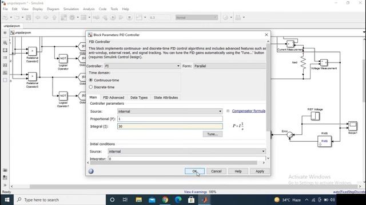The image size is (366, 205).
Task: Collapse the Compensator formula toggle box
Action: click(228, 111)
